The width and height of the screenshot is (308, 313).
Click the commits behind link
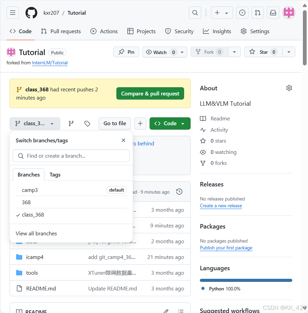143,144
